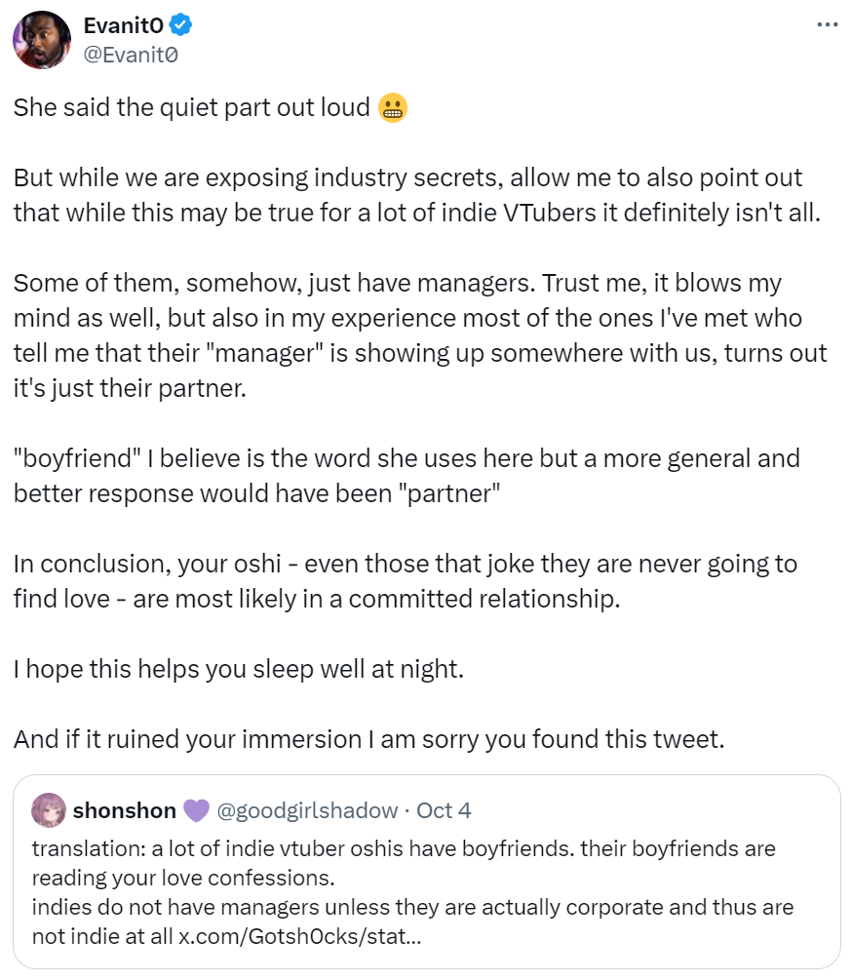Image resolution: width=852 pixels, height=980 pixels.
Task: Click the 'Some of them, somehow' paragraph
Action: click(x=420, y=335)
